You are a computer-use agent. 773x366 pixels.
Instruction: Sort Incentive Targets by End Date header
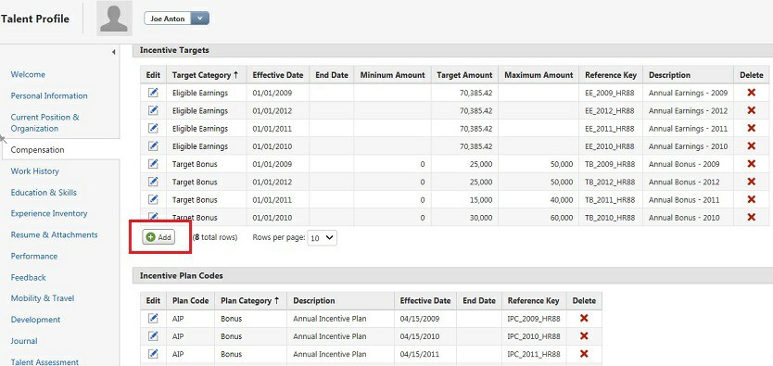point(332,75)
